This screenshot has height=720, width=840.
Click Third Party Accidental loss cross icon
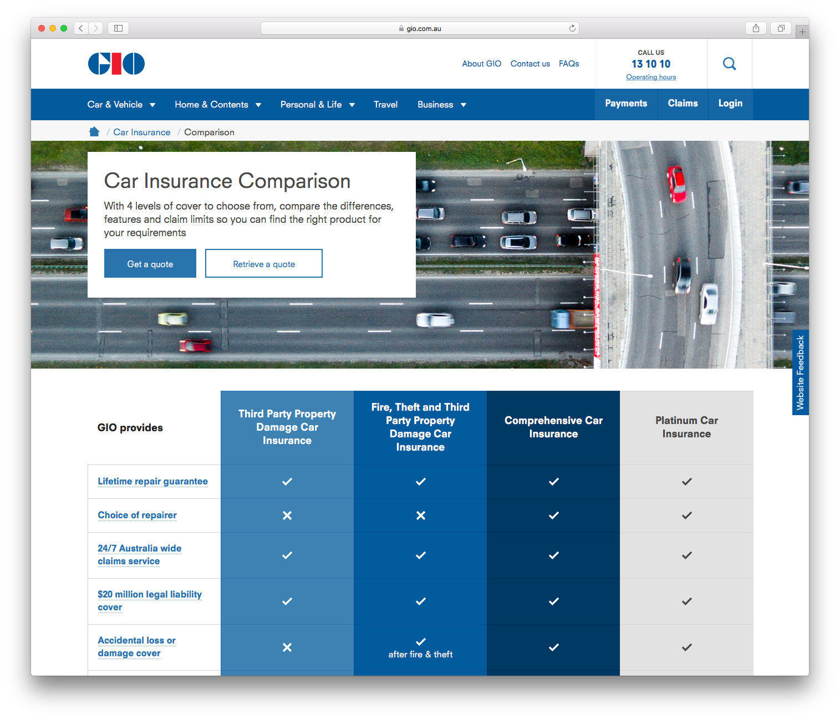(287, 647)
